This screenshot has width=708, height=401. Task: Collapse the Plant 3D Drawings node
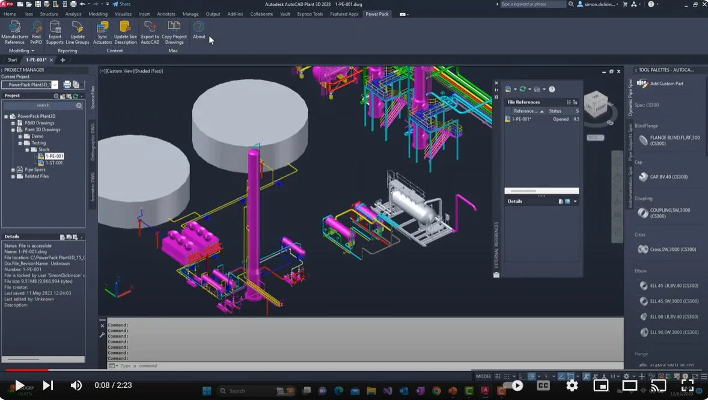pyautogui.click(x=13, y=130)
